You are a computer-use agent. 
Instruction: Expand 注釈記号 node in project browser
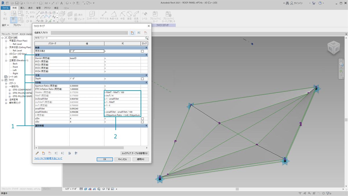(x=6, y=100)
